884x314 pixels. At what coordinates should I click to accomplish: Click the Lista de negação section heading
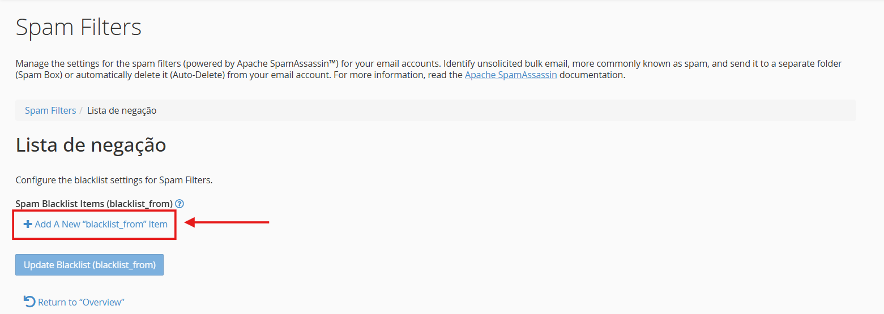coord(91,145)
